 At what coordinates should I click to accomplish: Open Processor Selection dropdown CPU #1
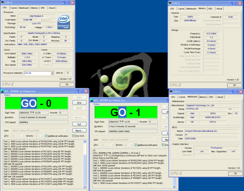pyautogui.click(x=52, y=73)
